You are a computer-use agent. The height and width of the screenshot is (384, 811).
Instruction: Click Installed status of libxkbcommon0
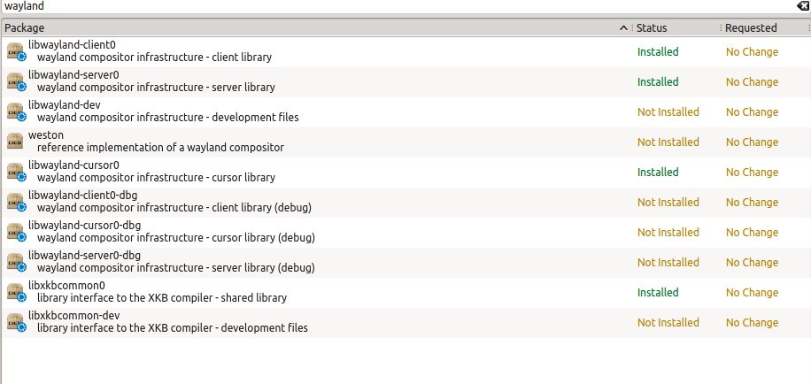[658, 293]
